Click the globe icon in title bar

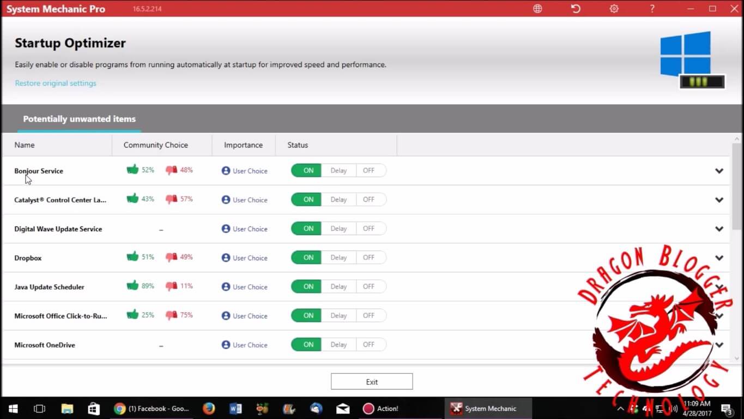point(537,9)
